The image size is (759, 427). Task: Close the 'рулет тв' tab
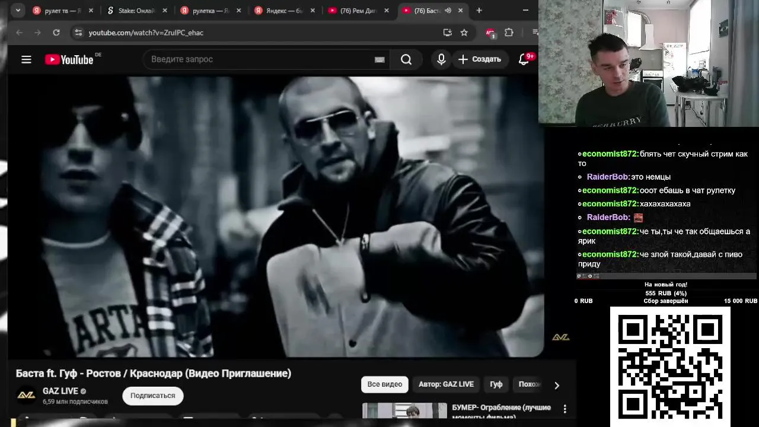91,10
